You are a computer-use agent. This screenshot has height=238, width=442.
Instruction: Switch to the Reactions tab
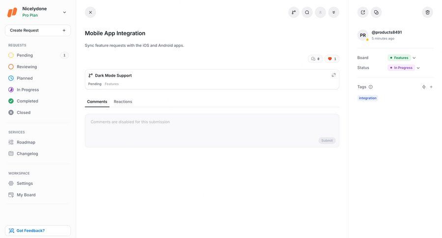click(x=123, y=102)
